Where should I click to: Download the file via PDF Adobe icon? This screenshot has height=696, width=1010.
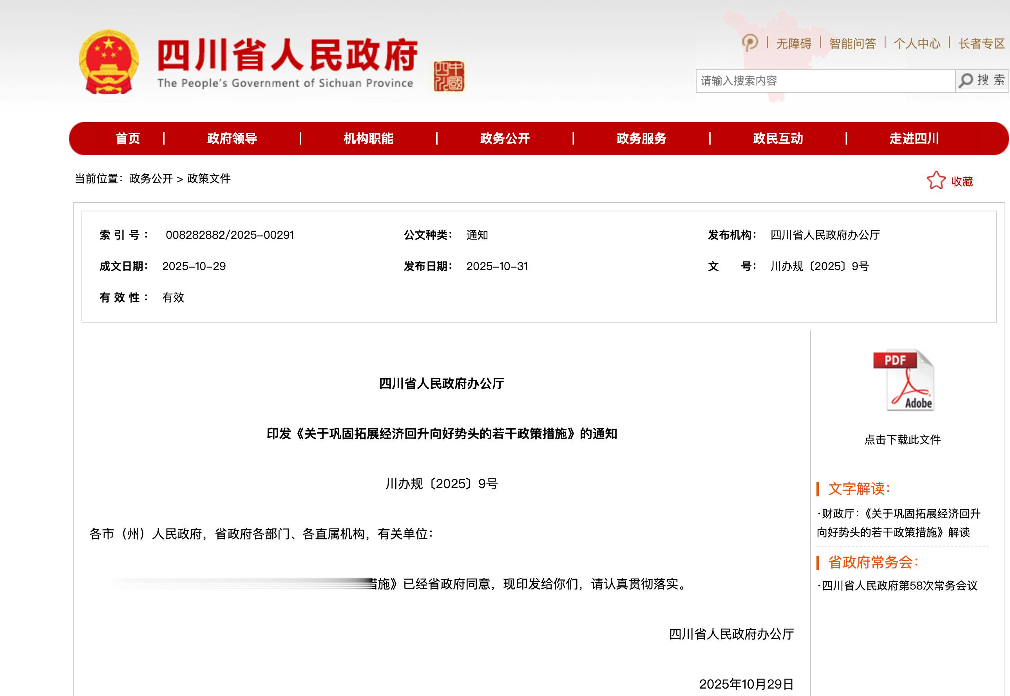[x=903, y=380]
